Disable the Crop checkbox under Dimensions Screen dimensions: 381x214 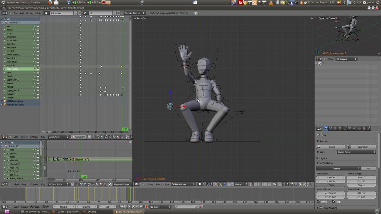(334, 201)
